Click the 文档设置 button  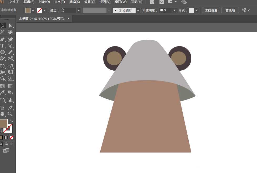211,11
